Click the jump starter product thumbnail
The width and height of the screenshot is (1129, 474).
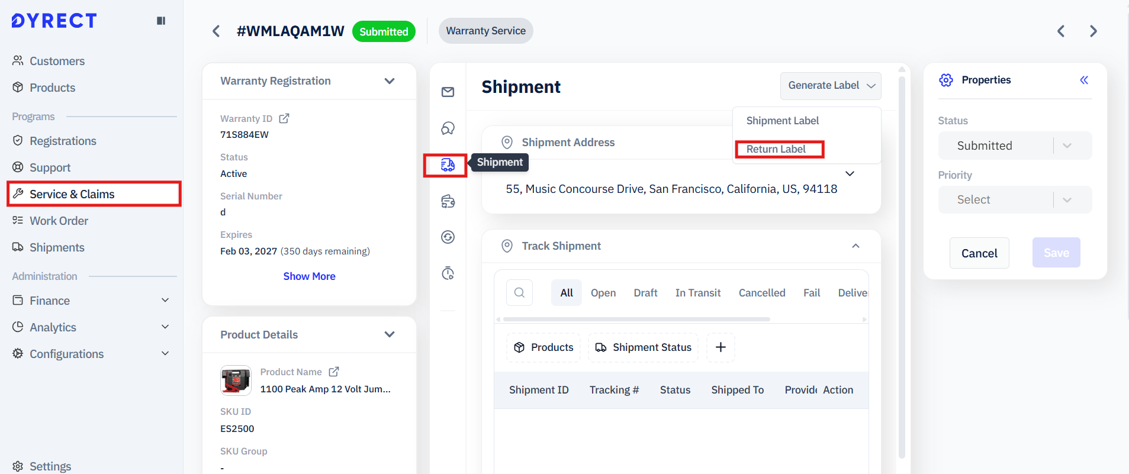coord(236,380)
